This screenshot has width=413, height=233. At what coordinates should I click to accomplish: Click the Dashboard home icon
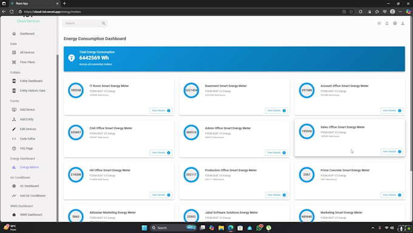click(14, 34)
